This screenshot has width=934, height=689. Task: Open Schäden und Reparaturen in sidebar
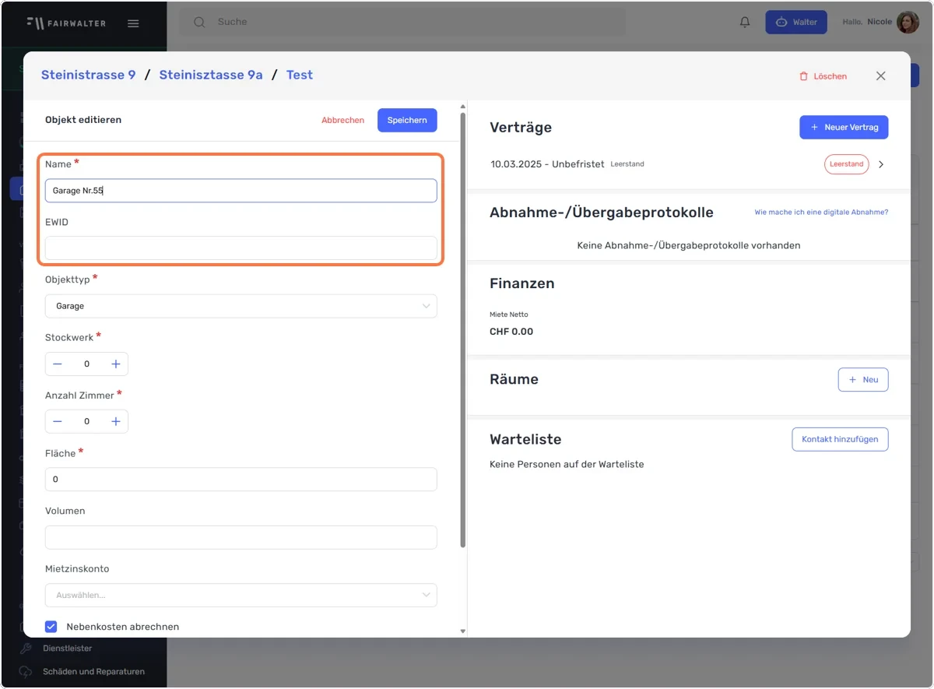93,671
